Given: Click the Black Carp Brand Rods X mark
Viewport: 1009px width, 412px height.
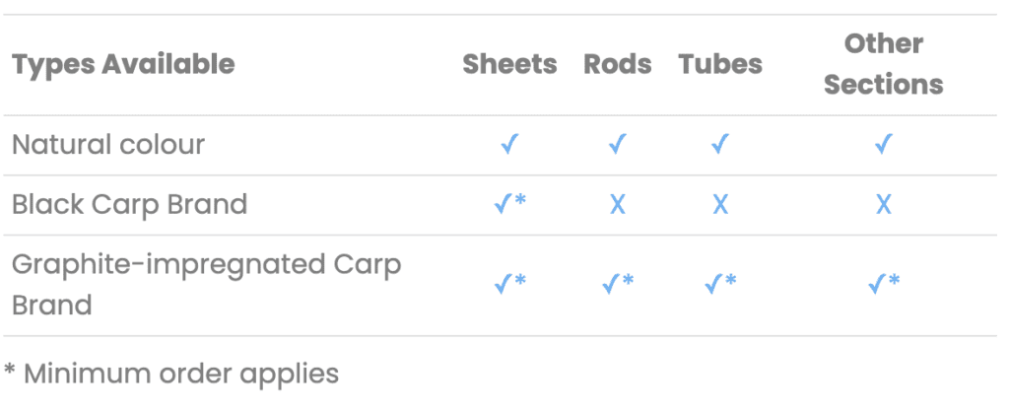Looking at the screenshot, I should point(618,205).
